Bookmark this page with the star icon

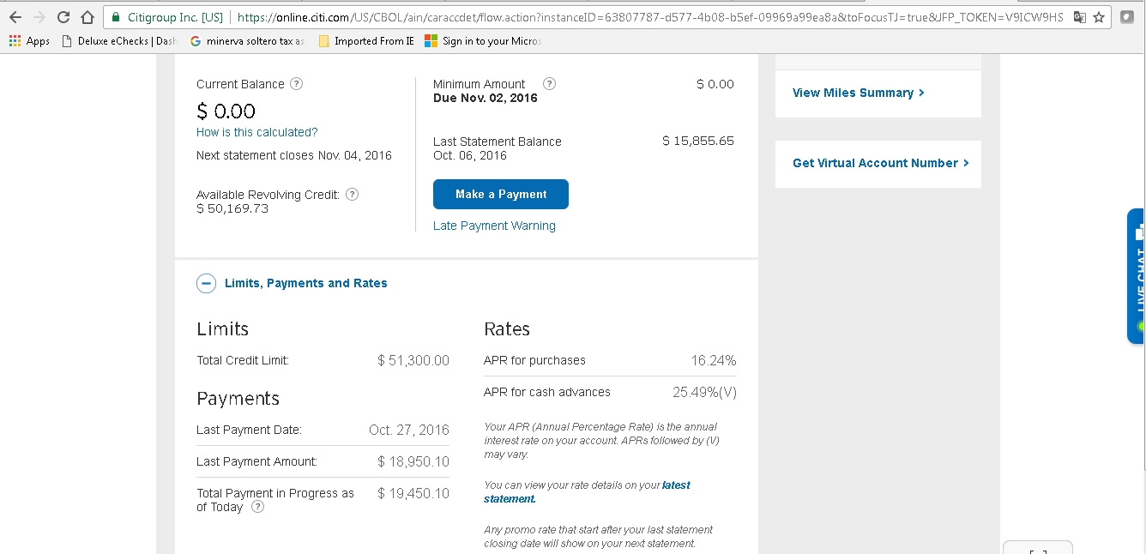tap(1099, 17)
